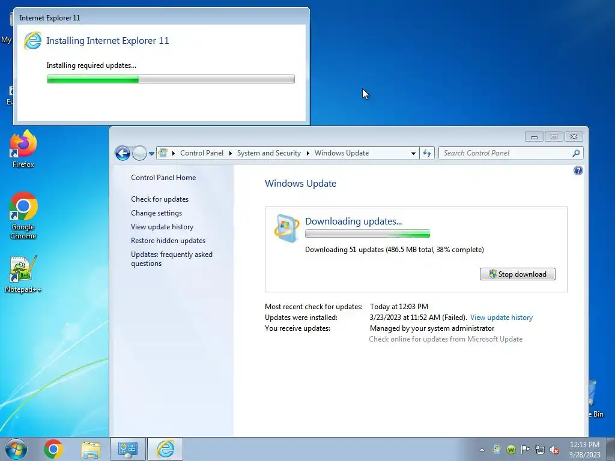
Task: Click Check for updates in sidebar
Action: tap(160, 199)
